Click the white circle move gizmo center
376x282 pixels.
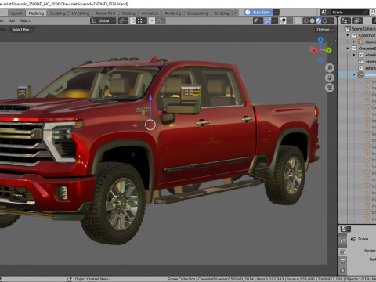tap(150, 125)
